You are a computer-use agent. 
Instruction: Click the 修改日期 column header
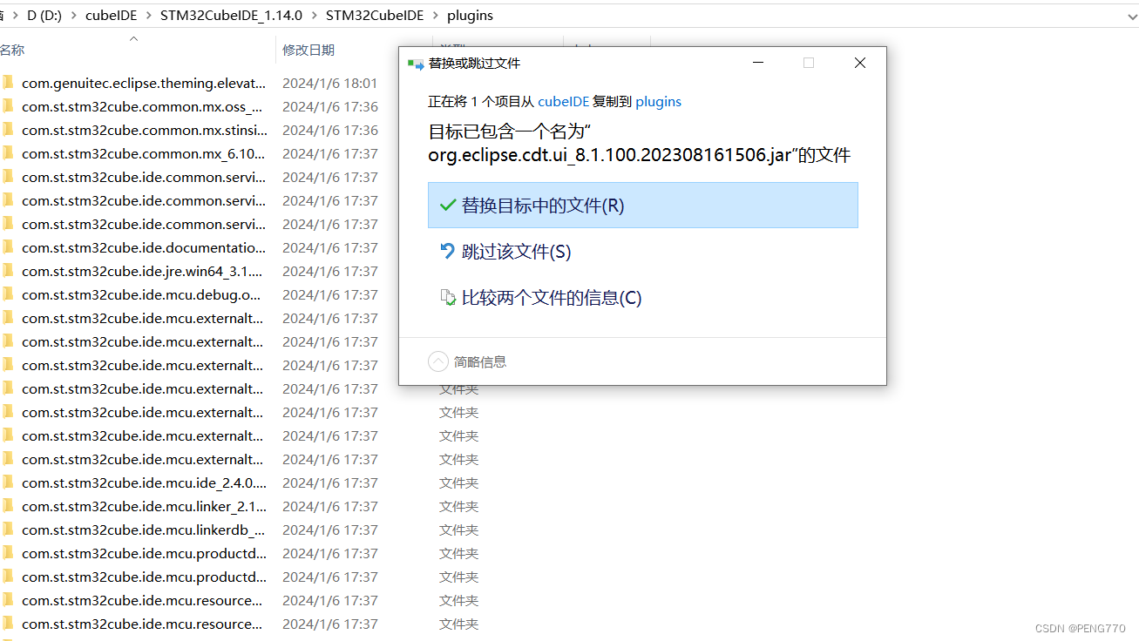[308, 50]
